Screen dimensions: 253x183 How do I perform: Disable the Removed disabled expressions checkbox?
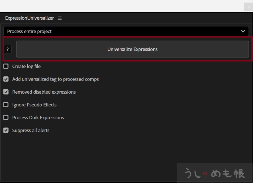(6, 92)
